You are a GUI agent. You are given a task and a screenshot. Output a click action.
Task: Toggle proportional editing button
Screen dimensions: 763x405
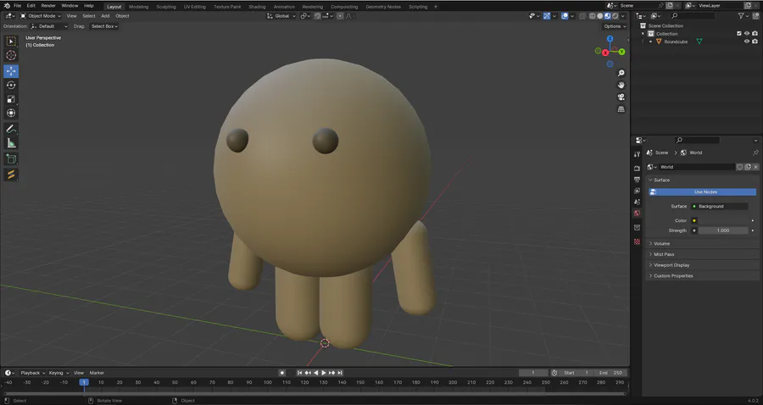[x=340, y=16]
